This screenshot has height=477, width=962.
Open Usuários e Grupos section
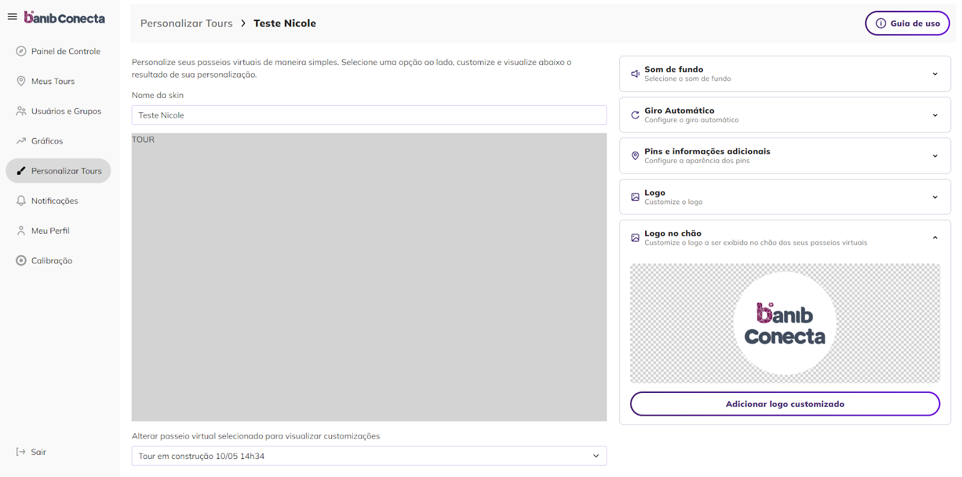coord(58,111)
